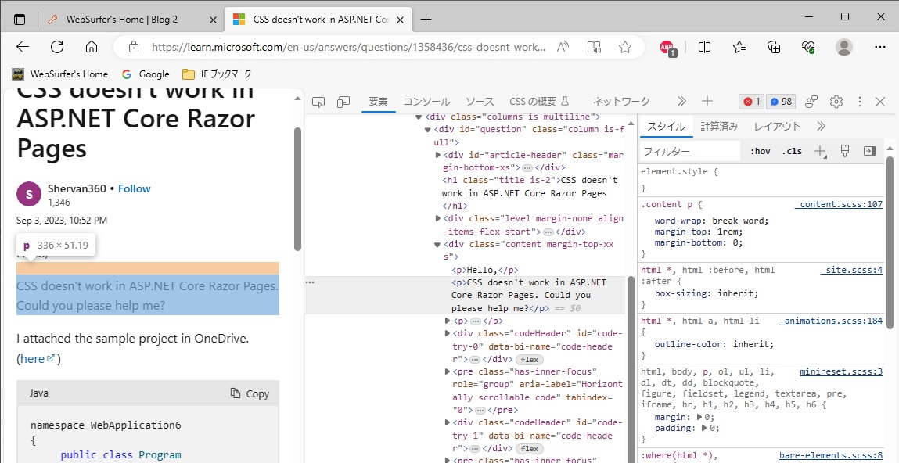Toggle the rendering emulation brush icon
899x463 pixels.
pos(844,151)
